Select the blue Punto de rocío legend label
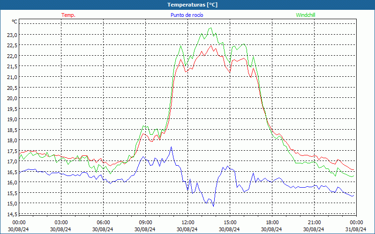Screen dimensions: 375x234 pyautogui.click(x=187, y=15)
